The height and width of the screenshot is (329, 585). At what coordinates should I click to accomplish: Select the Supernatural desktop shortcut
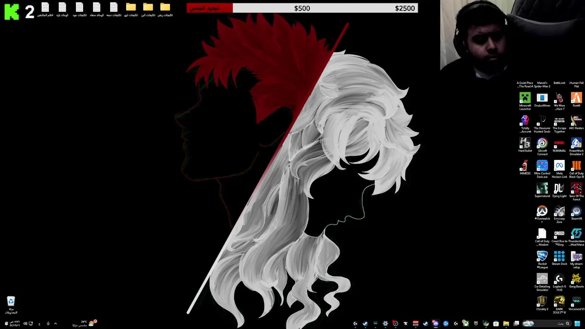pos(542,190)
